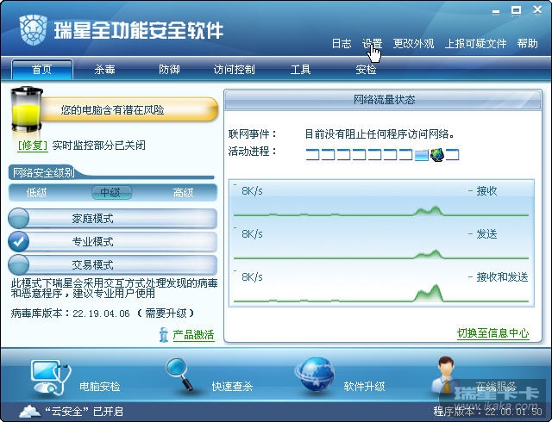The width and height of the screenshot is (552, 422).
Task: Switch to the 安检 tab
Action: point(366,69)
